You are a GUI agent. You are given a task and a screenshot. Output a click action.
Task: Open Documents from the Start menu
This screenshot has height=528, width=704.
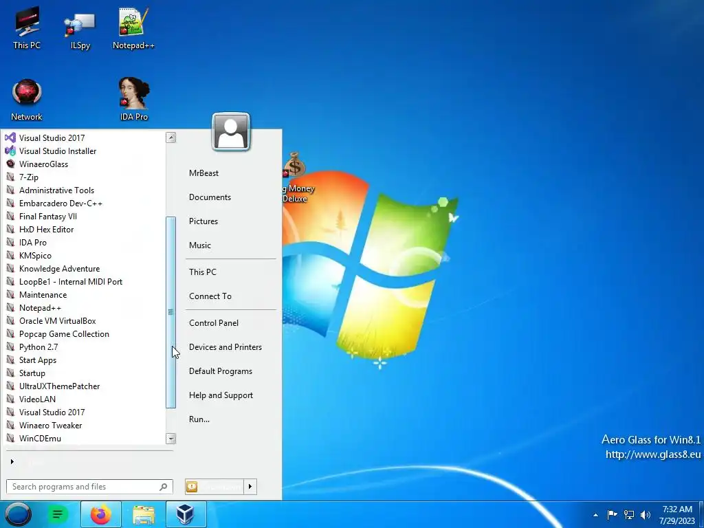point(210,197)
